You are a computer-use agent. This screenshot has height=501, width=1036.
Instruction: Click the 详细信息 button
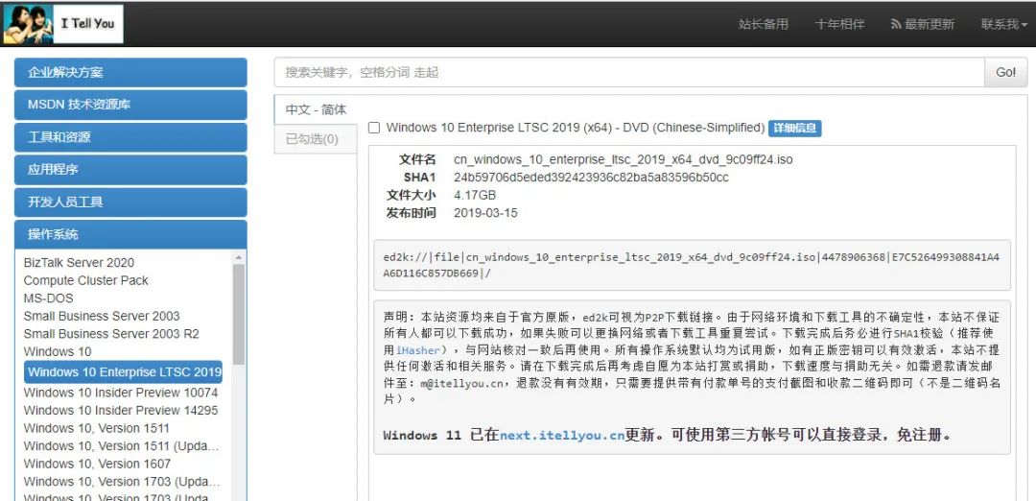(x=795, y=129)
